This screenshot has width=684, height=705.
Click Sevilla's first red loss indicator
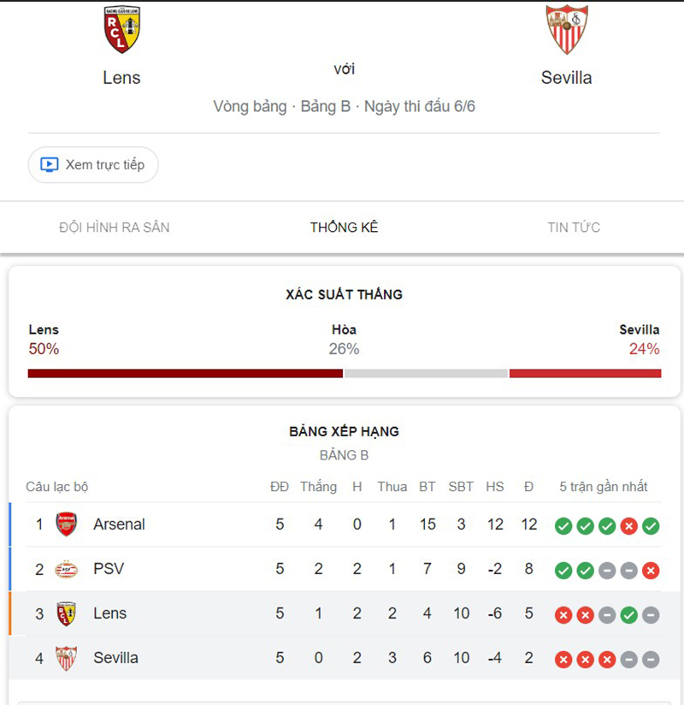click(x=563, y=658)
